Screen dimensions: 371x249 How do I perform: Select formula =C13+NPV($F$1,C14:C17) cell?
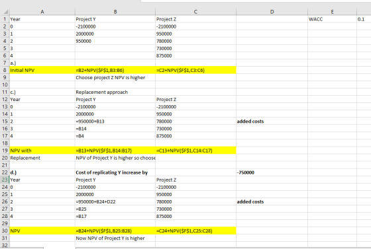(195, 151)
